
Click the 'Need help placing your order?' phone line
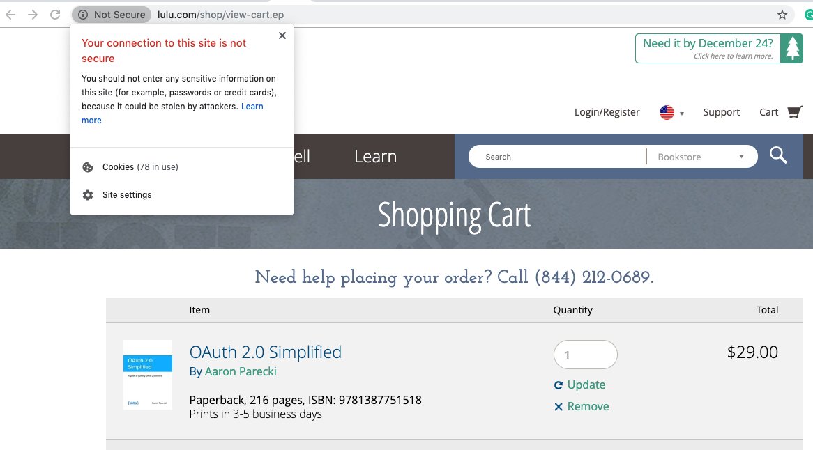[454, 277]
